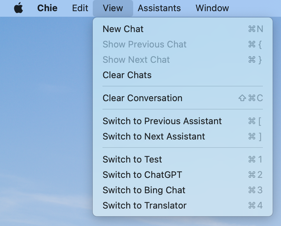Choose Switch to Next Assistant
The image size is (281, 226).
(x=183, y=136)
